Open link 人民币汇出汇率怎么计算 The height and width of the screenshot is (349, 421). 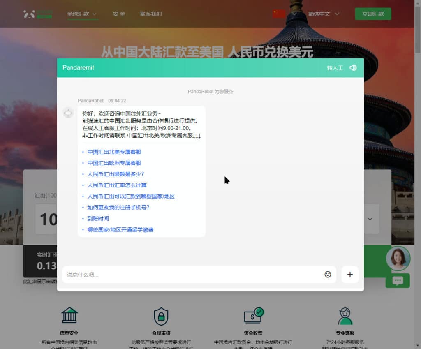tap(117, 185)
